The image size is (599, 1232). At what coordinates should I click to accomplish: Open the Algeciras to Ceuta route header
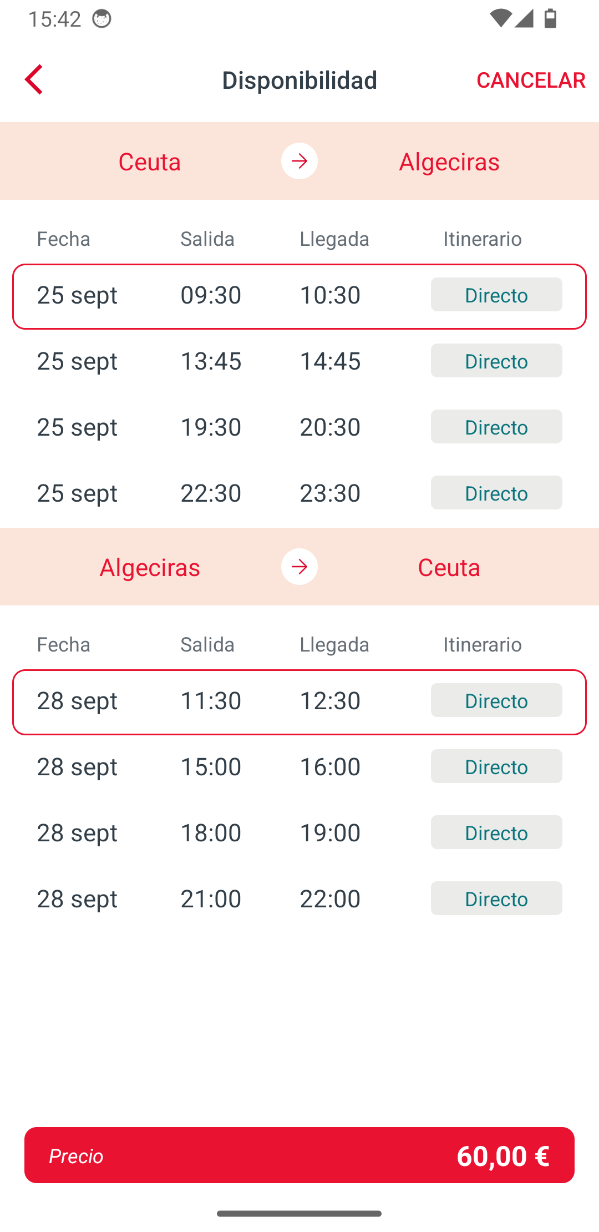pyautogui.click(x=299, y=567)
